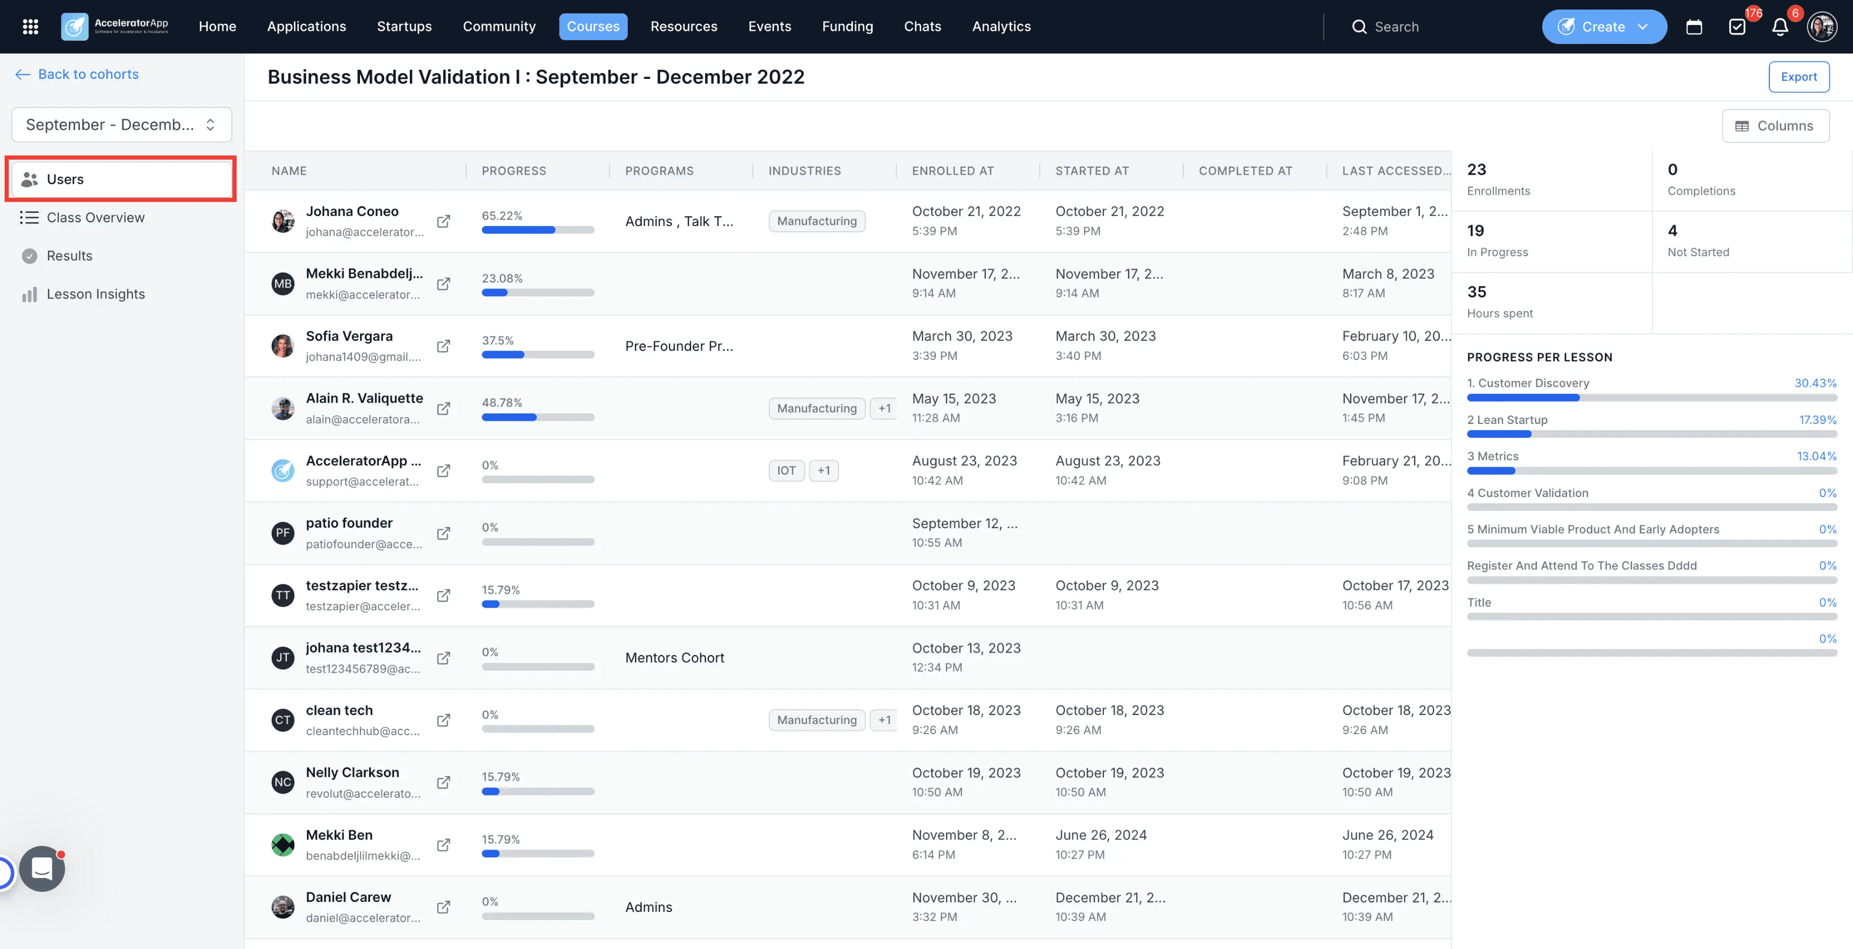Open Nelly Clarkson's external link icon
Viewport: 1853px width, 949px height.
[x=444, y=782]
